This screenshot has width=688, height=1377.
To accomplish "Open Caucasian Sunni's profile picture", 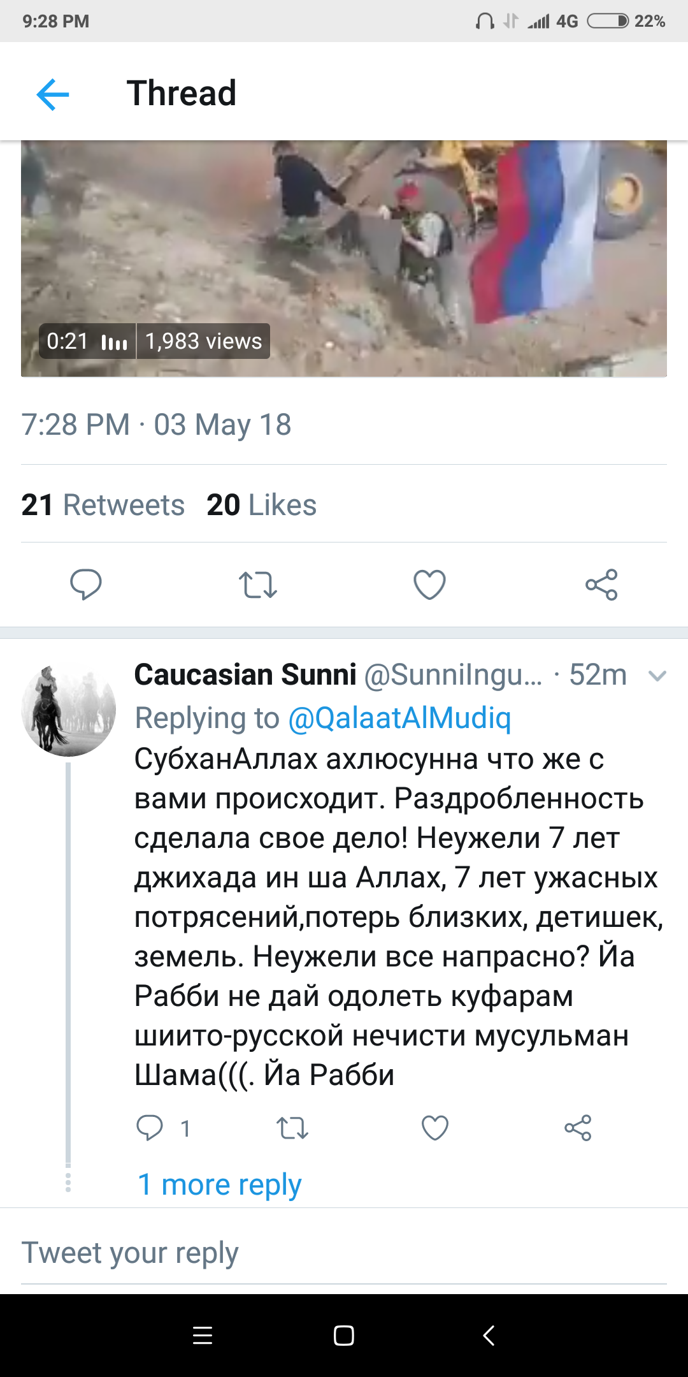I will (x=69, y=710).
